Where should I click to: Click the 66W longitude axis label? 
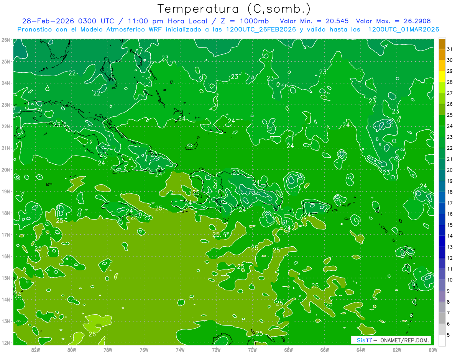pyautogui.click(x=324, y=350)
